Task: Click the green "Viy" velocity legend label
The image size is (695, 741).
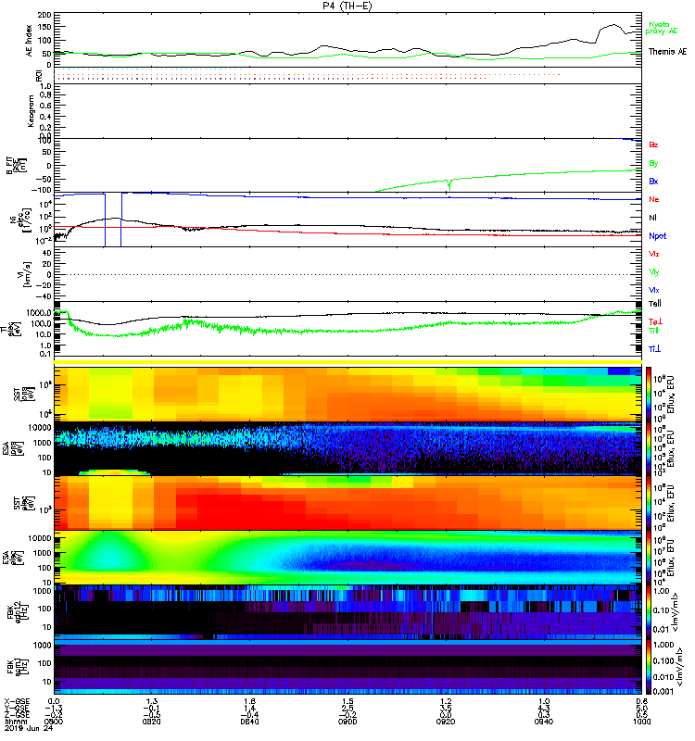Action: pyautogui.click(x=653, y=272)
